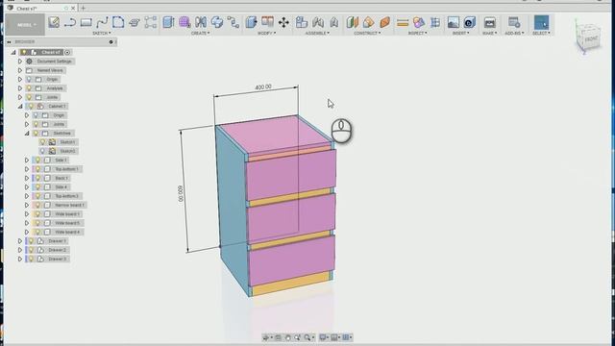Toggle visibility bulb for Narrow board 1
This screenshot has width=615, height=346.
click(38, 205)
